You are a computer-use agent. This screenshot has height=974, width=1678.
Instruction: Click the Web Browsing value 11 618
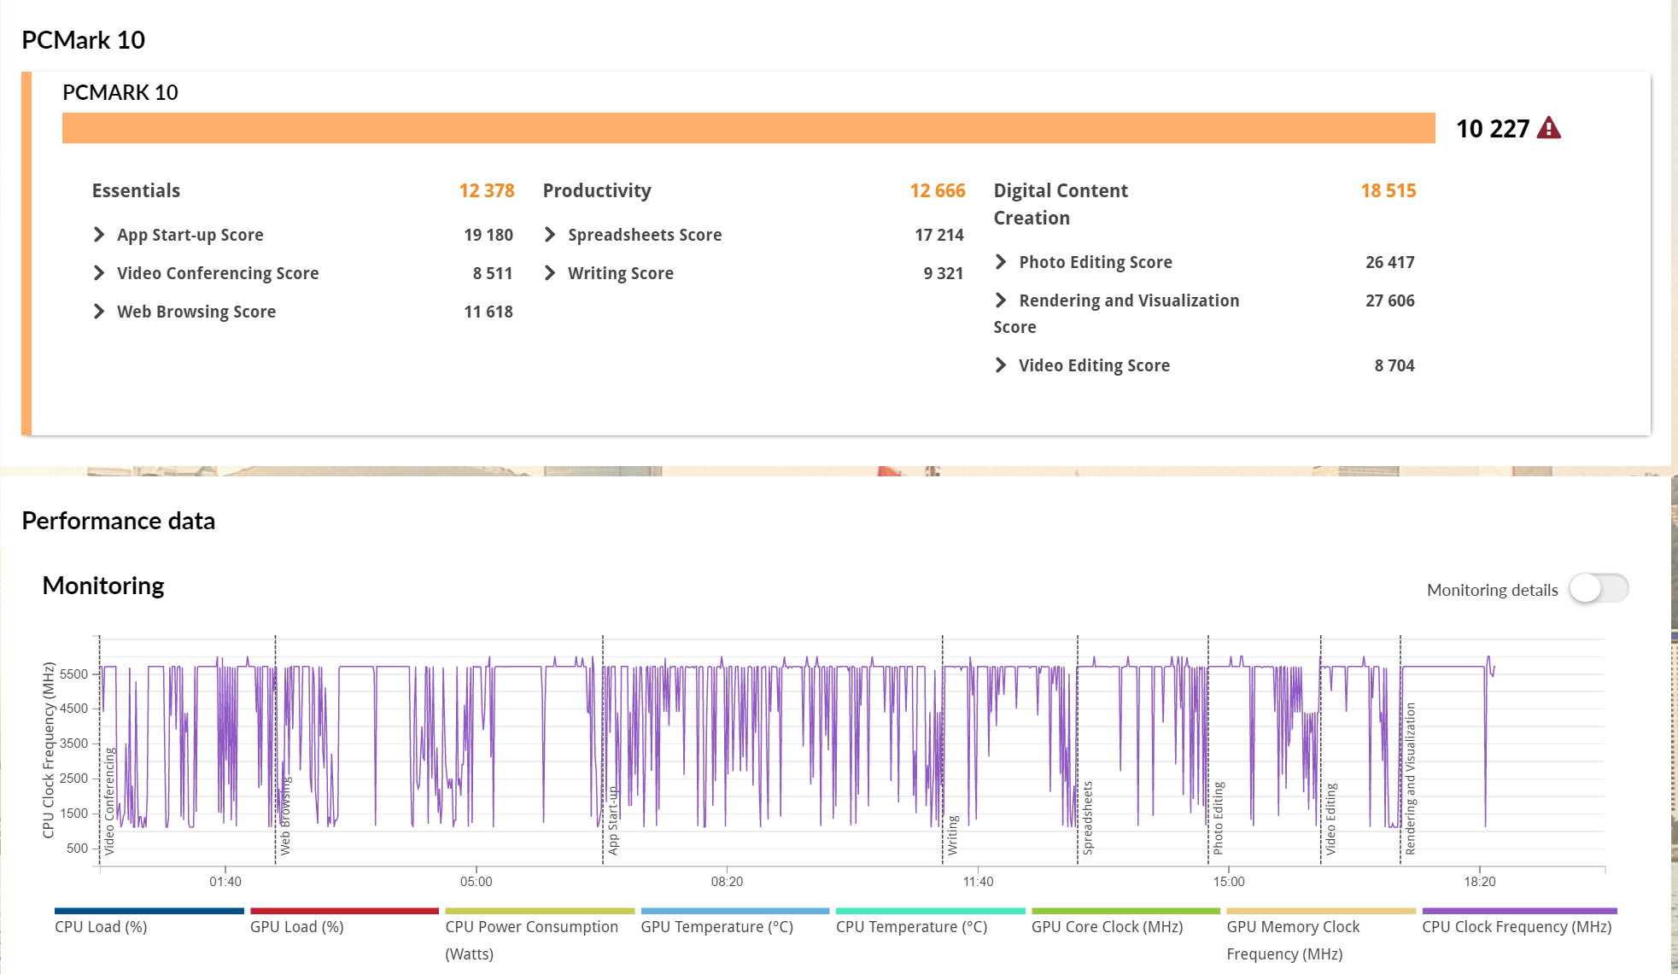[x=488, y=312]
